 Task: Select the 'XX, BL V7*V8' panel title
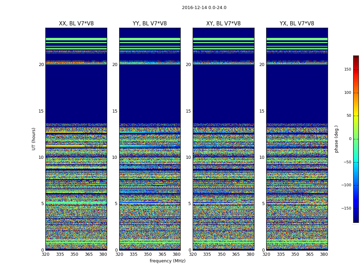click(76, 24)
